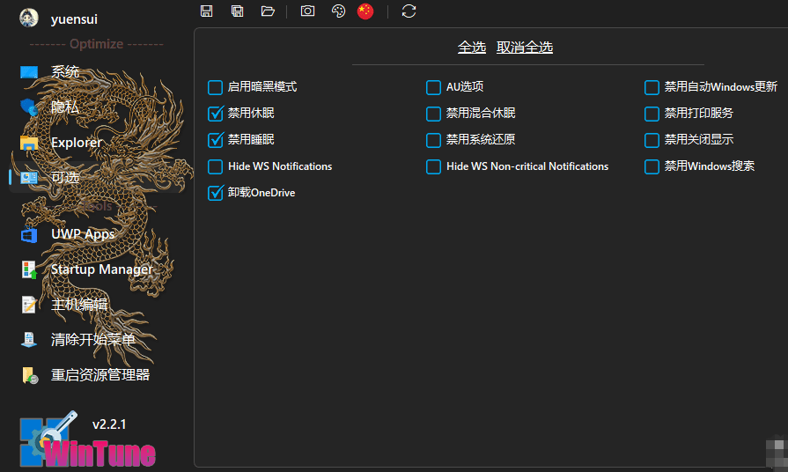The image size is (788, 472).
Task: Click the yuensui user avatar
Action: (x=29, y=18)
